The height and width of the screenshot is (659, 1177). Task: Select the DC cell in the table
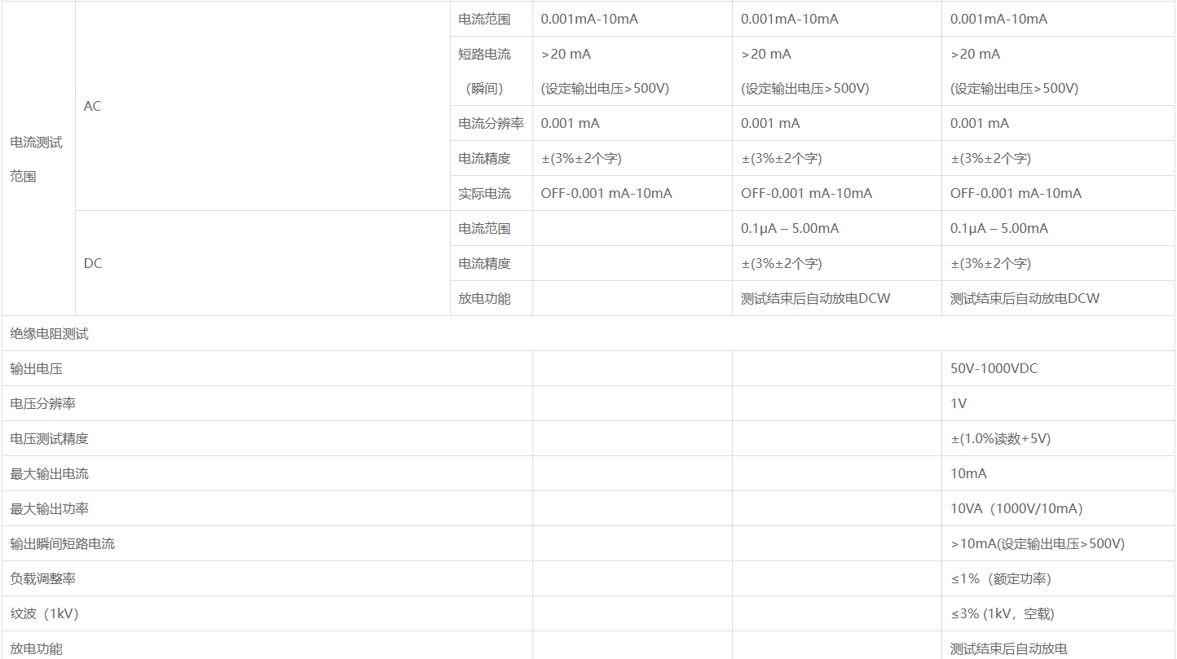(262, 263)
